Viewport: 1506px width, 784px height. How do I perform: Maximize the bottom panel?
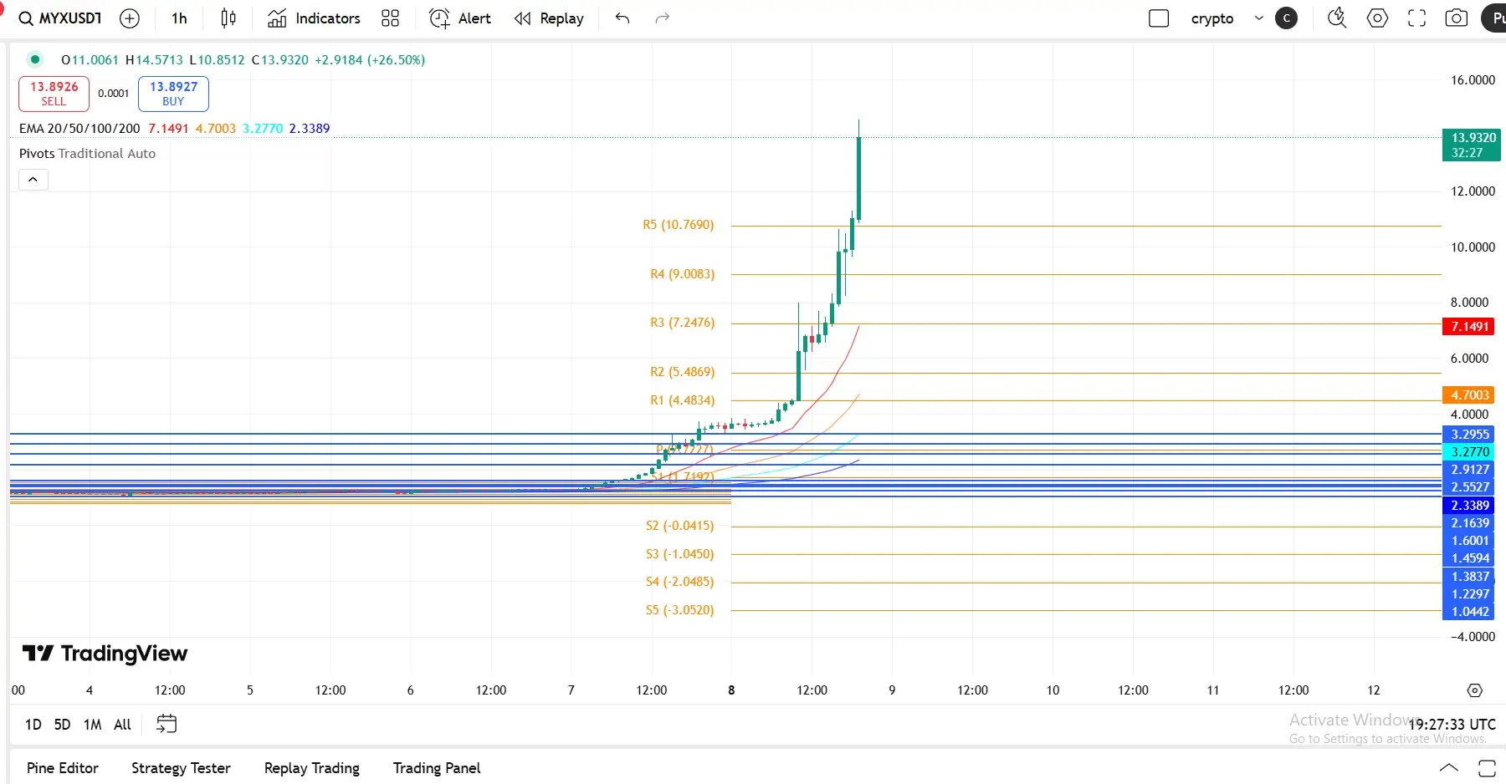(x=1487, y=768)
